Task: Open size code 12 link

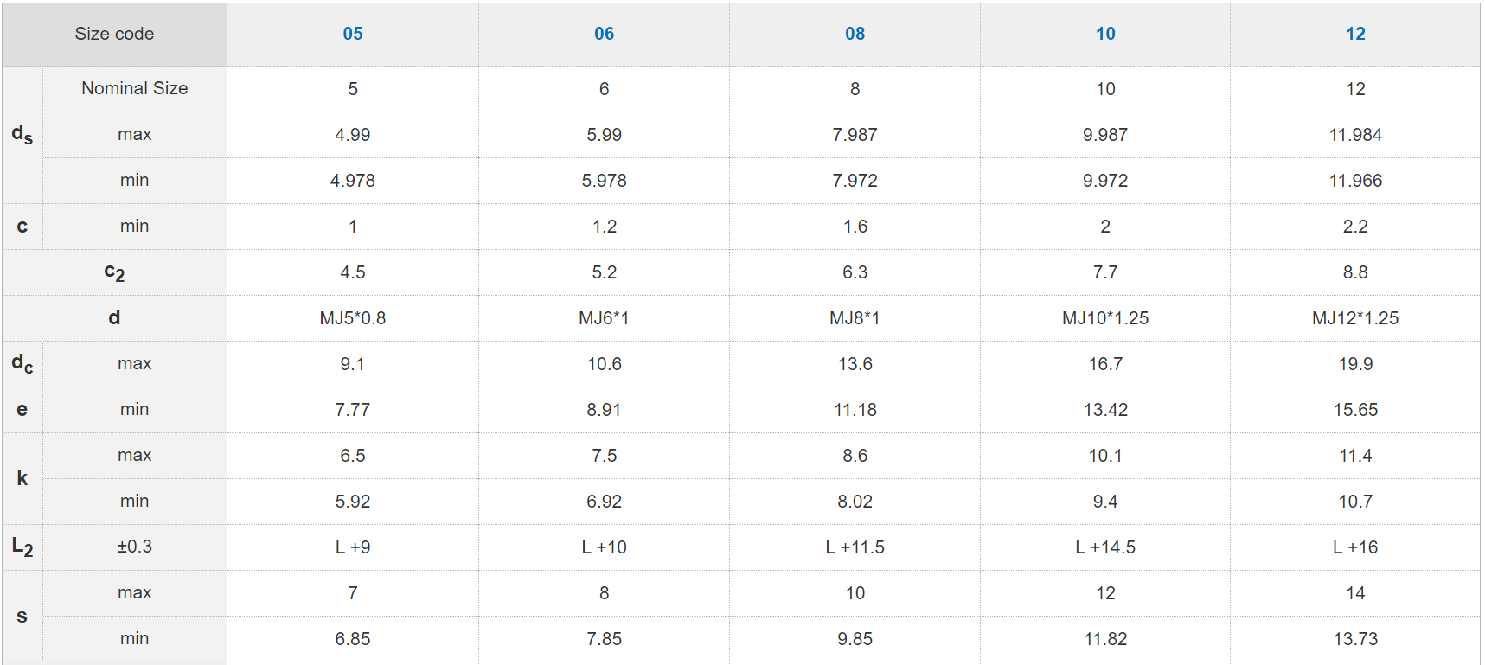Action: [1355, 34]
